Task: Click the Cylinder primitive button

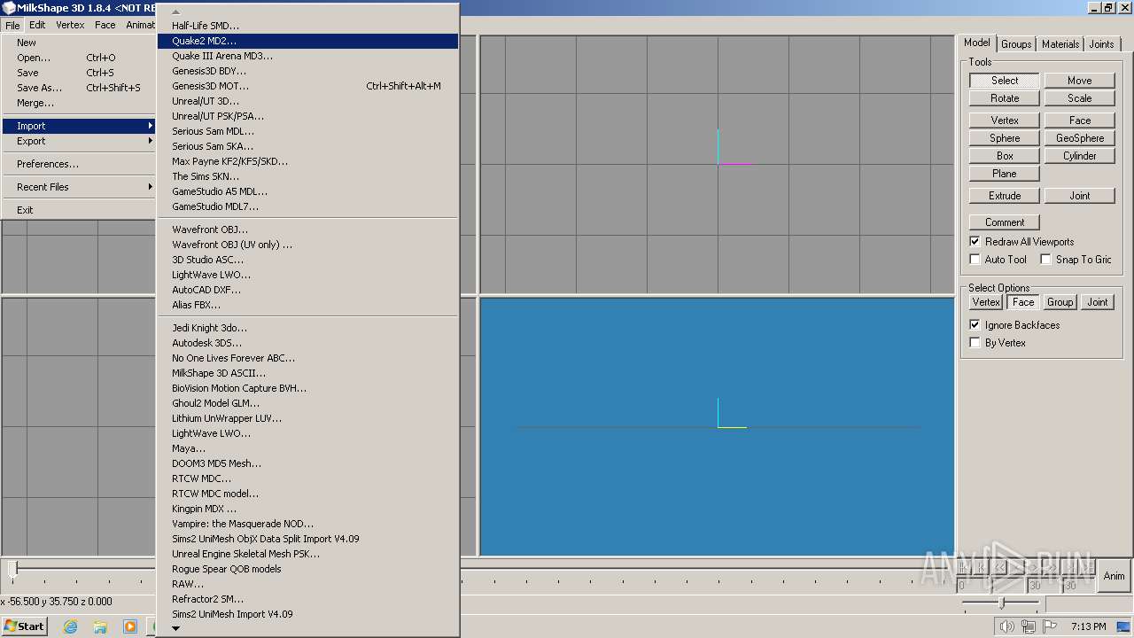Action: (1079, 156)
